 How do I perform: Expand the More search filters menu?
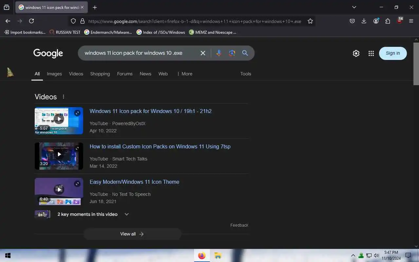185,74
